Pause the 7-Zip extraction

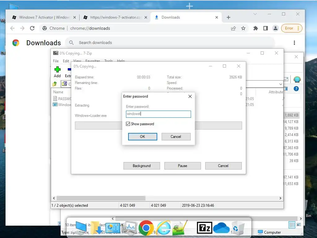tap(183, 166)
